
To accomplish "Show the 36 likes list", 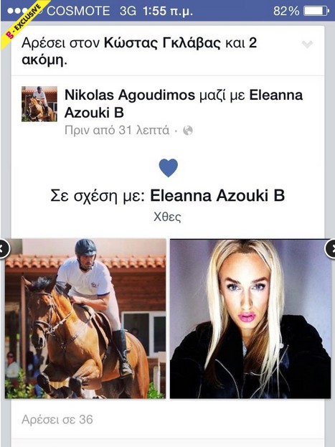I will 57,419.
